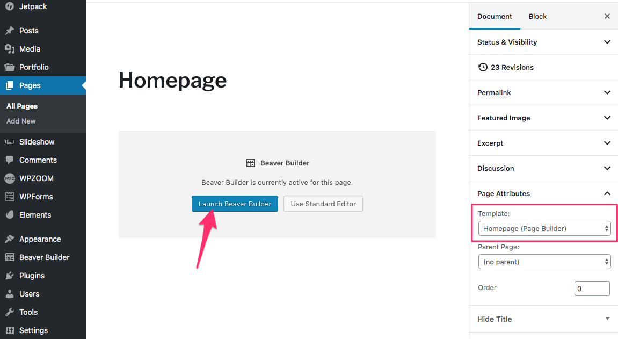Click the Settings sliders icon
Image resolution: width=618 pixels, height=339 pixels.
[x=10, y=330]
